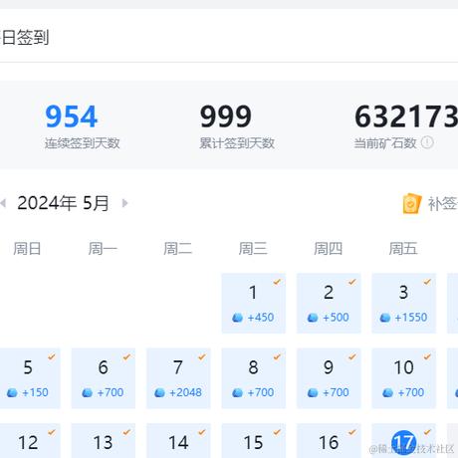This screenshot has width=458, height=458.
Task: Click the 日签到 page heading
Action: 25,37
